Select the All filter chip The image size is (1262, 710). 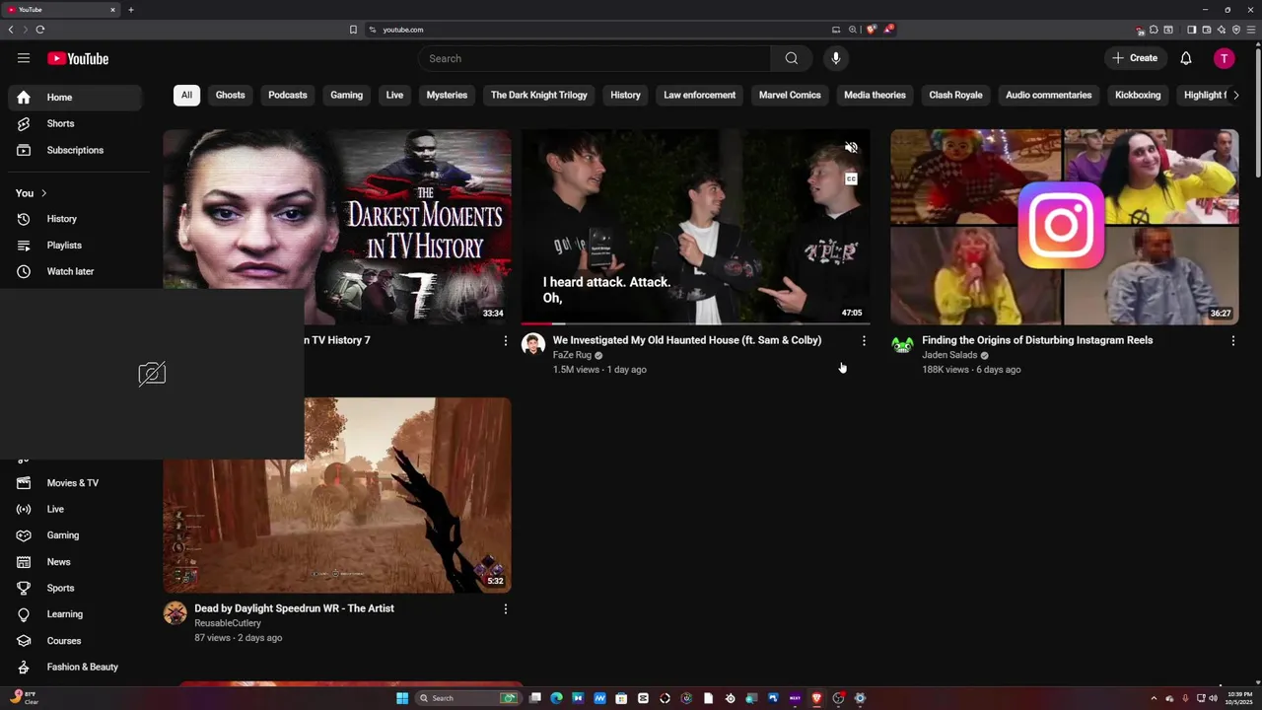tap(186, 95)
